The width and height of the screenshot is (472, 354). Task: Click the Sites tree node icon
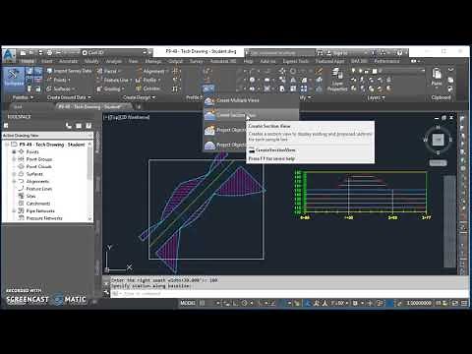22,196
